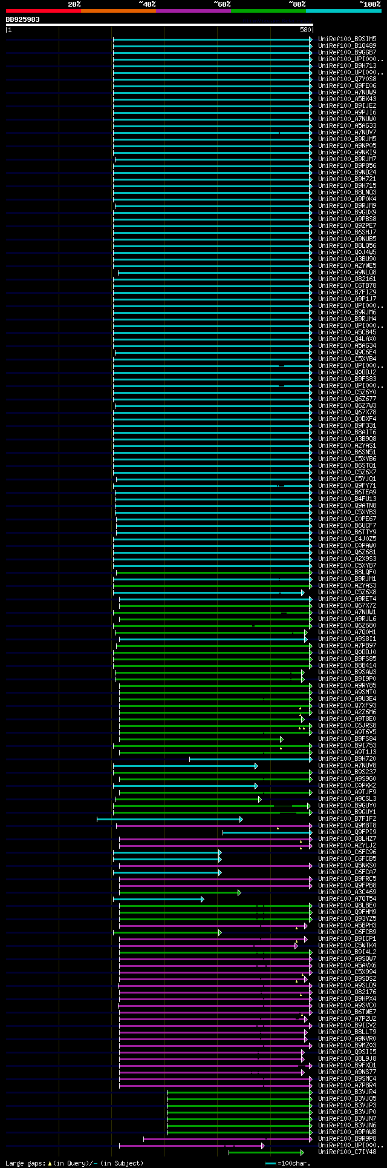Select the UniRef100_Q0DDJ2 label
Screen dimensions: 387x1168
(x=347, y=372)
